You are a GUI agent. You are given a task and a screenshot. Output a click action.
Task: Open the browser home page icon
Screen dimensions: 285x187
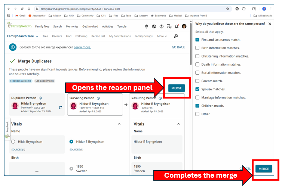pyautogui.click(x=29, y=9)
